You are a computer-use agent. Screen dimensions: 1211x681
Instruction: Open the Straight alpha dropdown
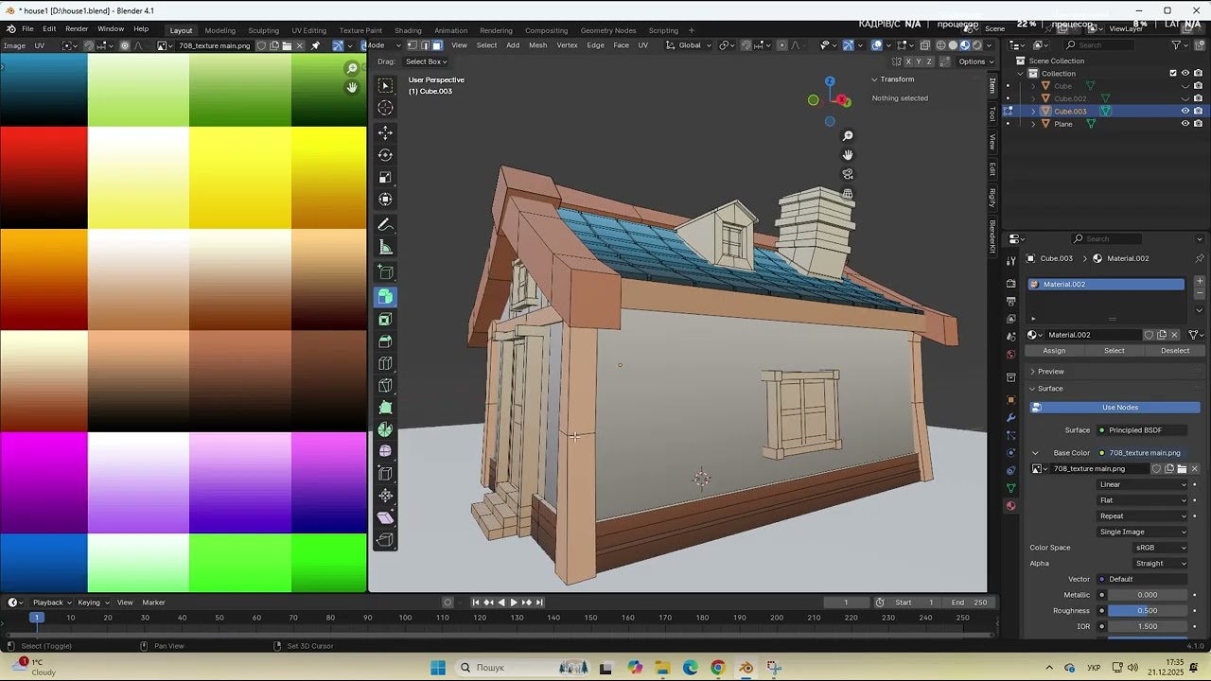point(1161,564)
